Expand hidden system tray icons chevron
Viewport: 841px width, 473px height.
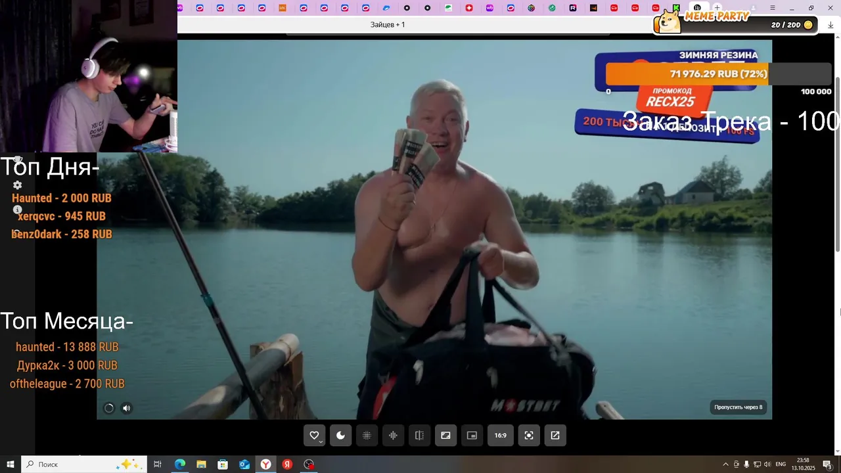(725, 464)
